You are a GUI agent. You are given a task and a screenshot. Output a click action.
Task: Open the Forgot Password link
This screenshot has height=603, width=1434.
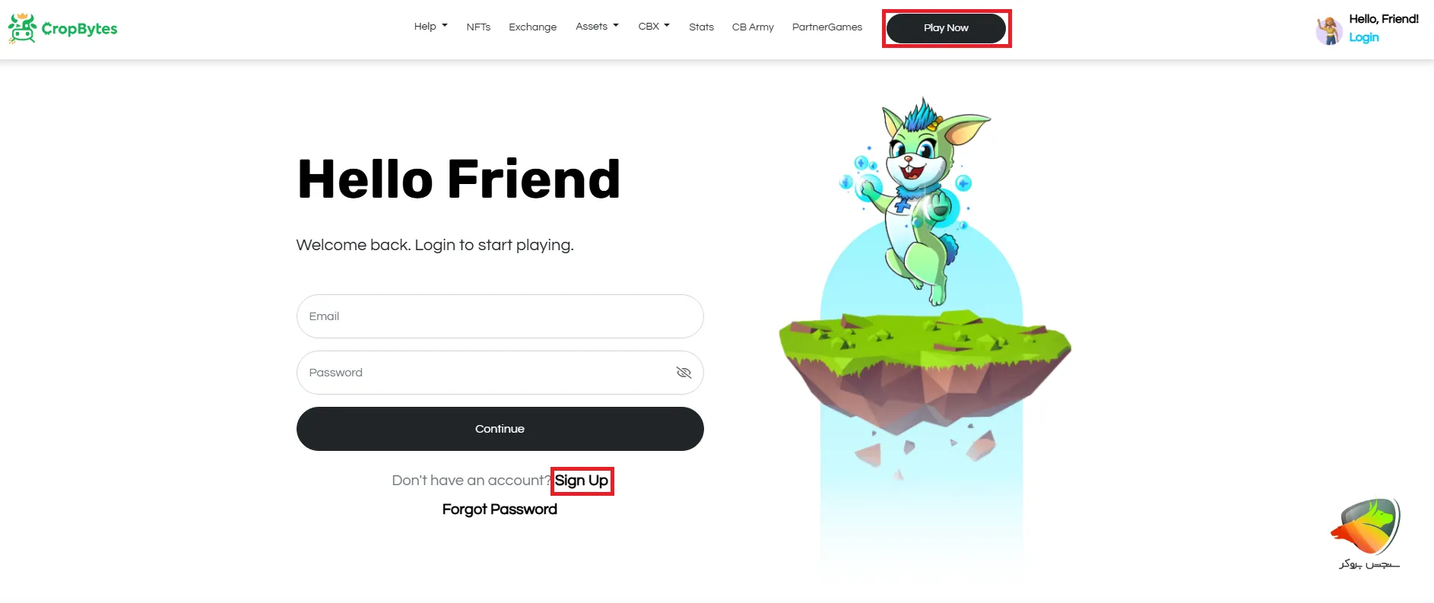tap(500, 509)
